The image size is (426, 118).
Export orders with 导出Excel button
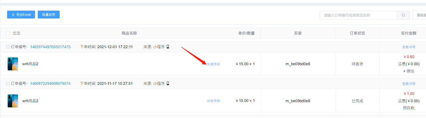pyautogui.click(x=21, y=15)
